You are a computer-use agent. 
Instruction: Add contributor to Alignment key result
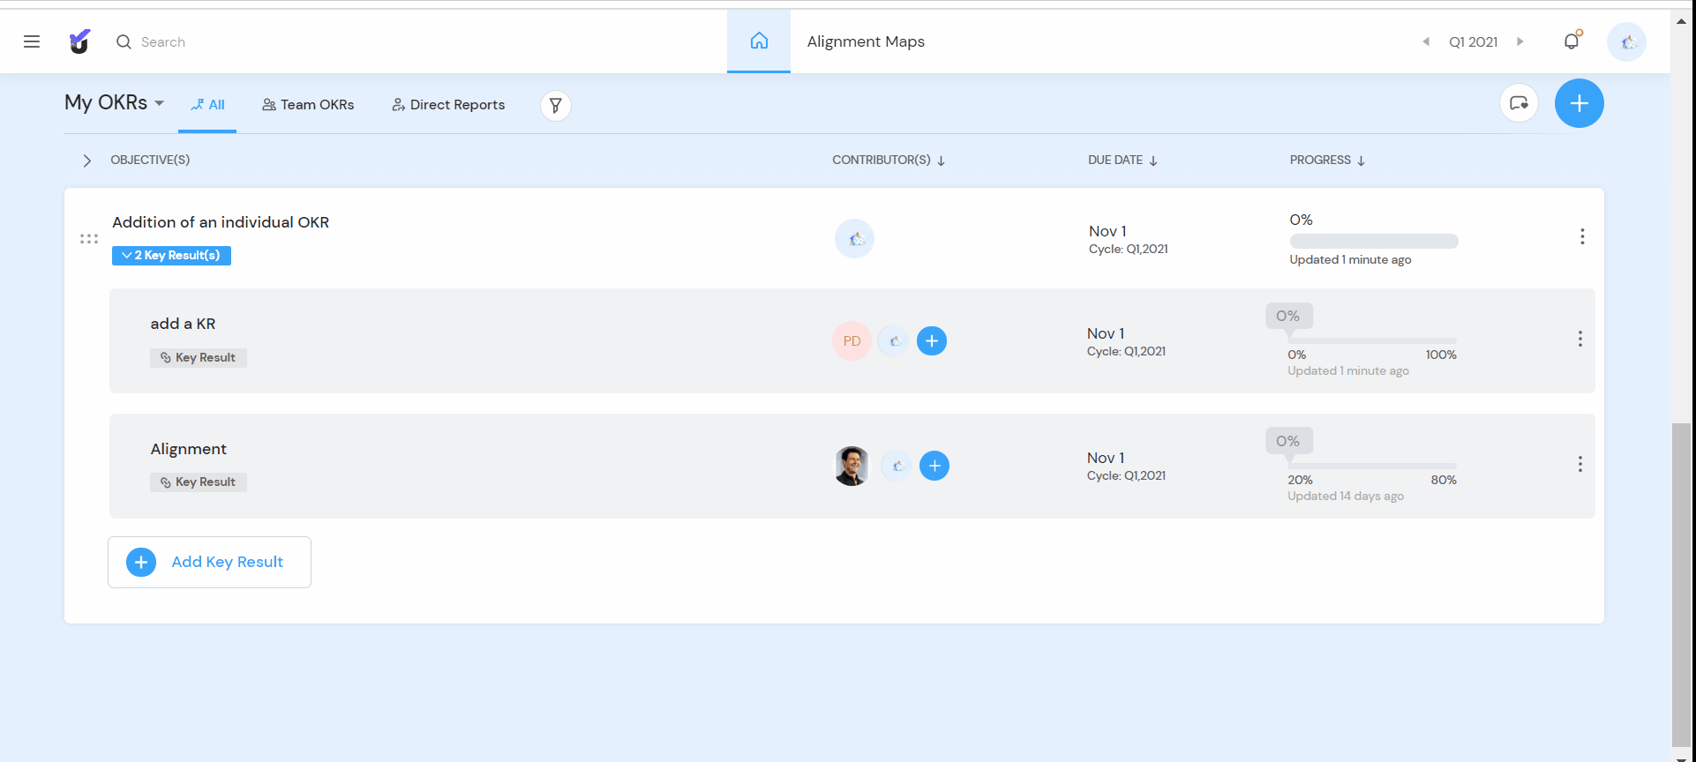(x=934, y=466)
